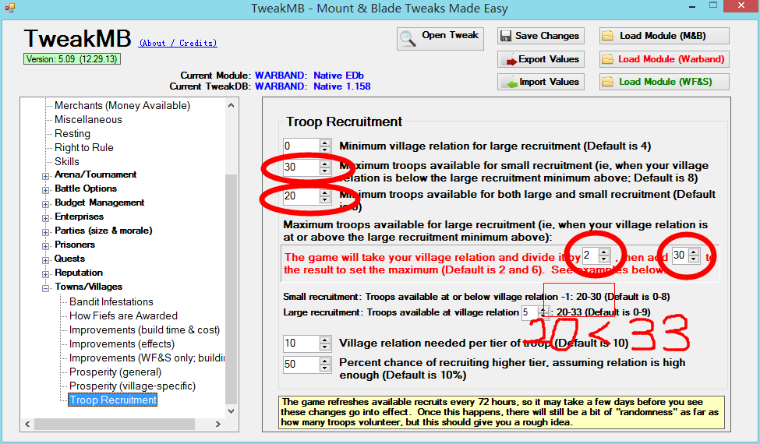
Task: Increase minimum village relation stepper value
Action: pos(325,143)
